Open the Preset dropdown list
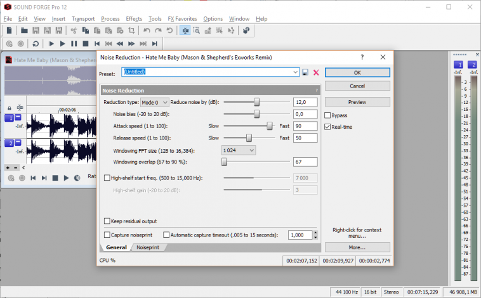The image size is (481, 298). point(295,73)
